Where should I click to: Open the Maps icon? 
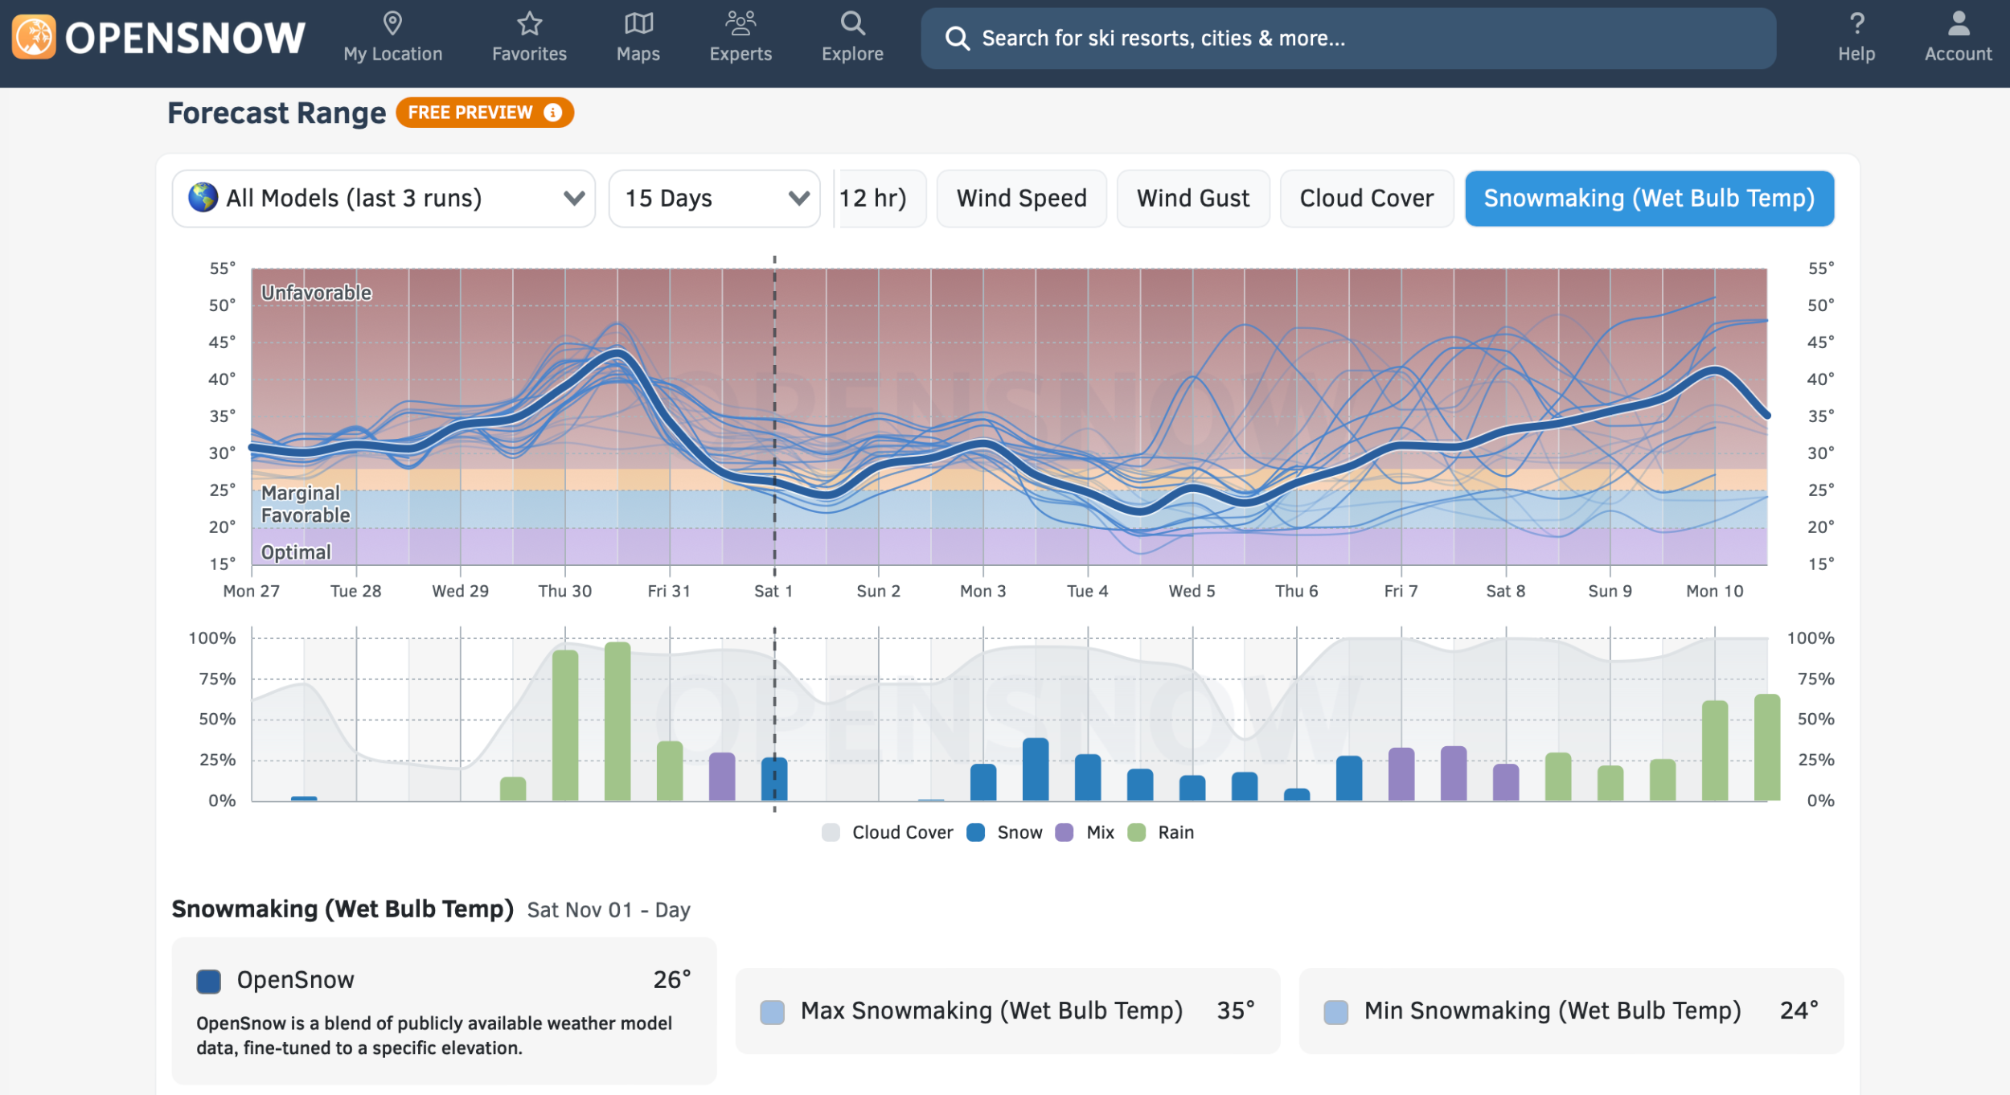pyautogui.click(x=638, y=23)
